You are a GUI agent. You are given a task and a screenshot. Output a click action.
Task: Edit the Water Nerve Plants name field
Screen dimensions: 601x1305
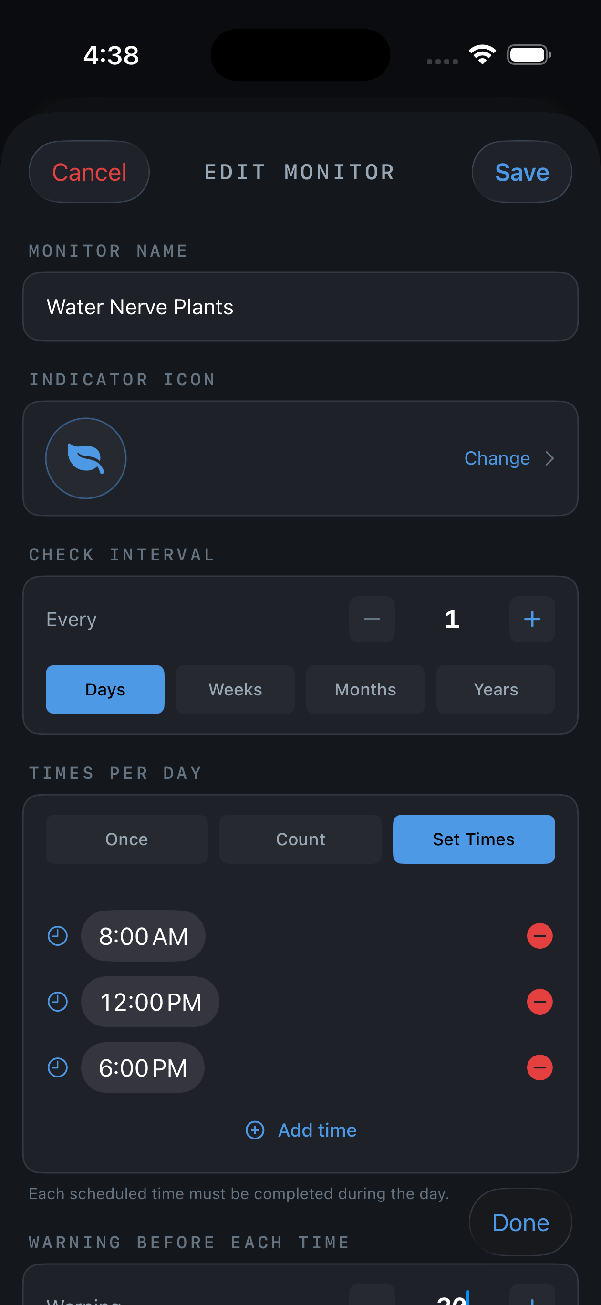coord(300,307)
